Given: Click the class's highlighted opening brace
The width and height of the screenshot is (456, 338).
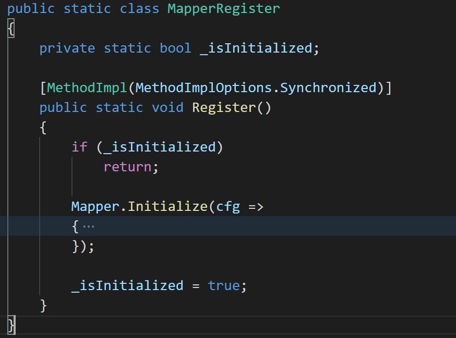Looking at the screenshot, I should 11,29.
